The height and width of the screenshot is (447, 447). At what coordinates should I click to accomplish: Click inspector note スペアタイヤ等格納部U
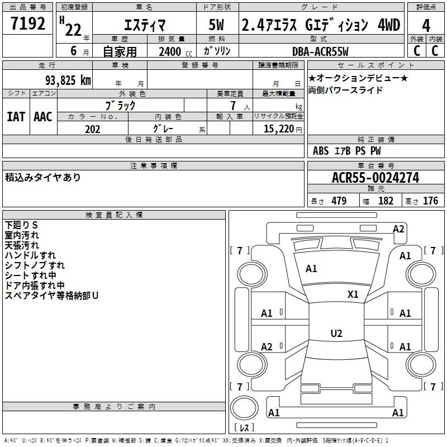pyautogui.click(x=51, y=296)
